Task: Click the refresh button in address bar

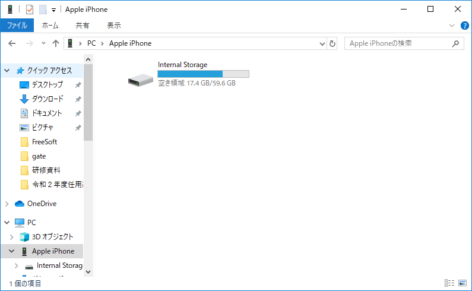Action: pos(332,44)
